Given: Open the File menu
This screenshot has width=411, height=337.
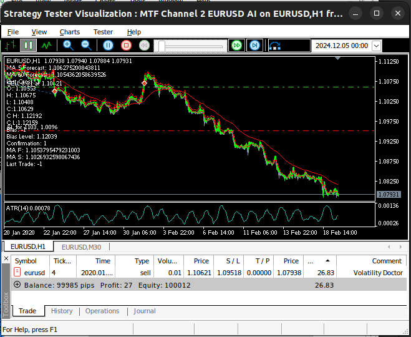Looking at the screenshot, I should pyautogui.click(x=13, y=32).
